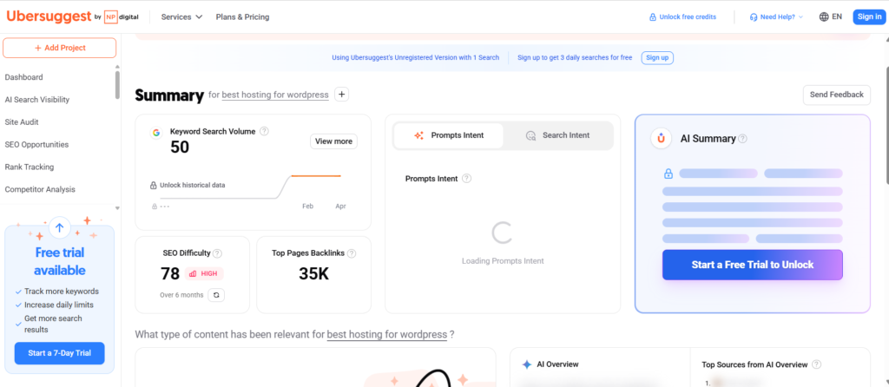Image resolution: width=889 pixels, height=387 pixels.
Task: Click the Top Pages Backlinks help icon
Action: pyautogui.click(x=352, y=253)
